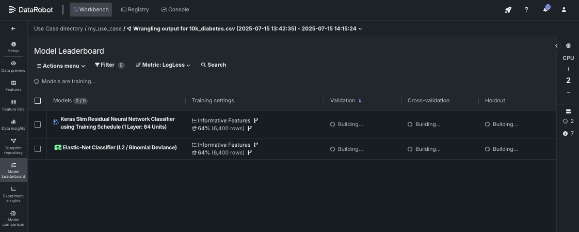This screenshot has width=579, height=232.
Task: Expand the Actions menu dropdown
Action: (x=61, y=66)
